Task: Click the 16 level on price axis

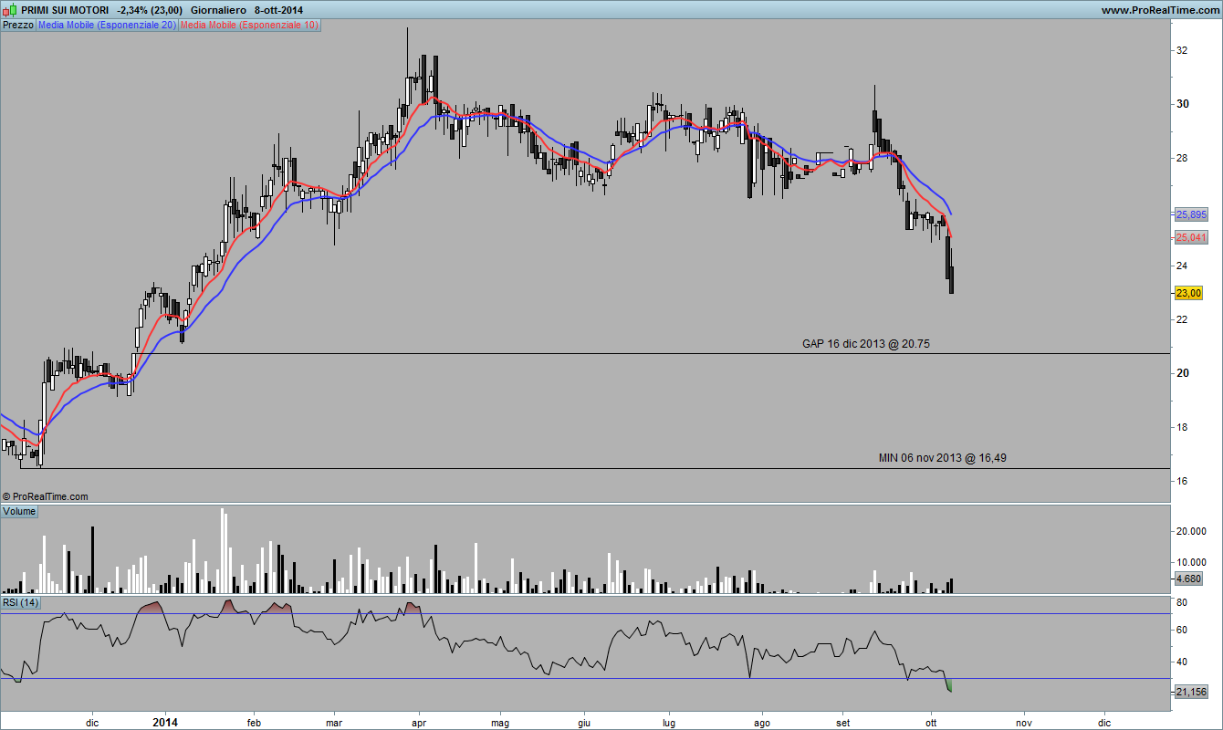Action: tap(1181, 481)
